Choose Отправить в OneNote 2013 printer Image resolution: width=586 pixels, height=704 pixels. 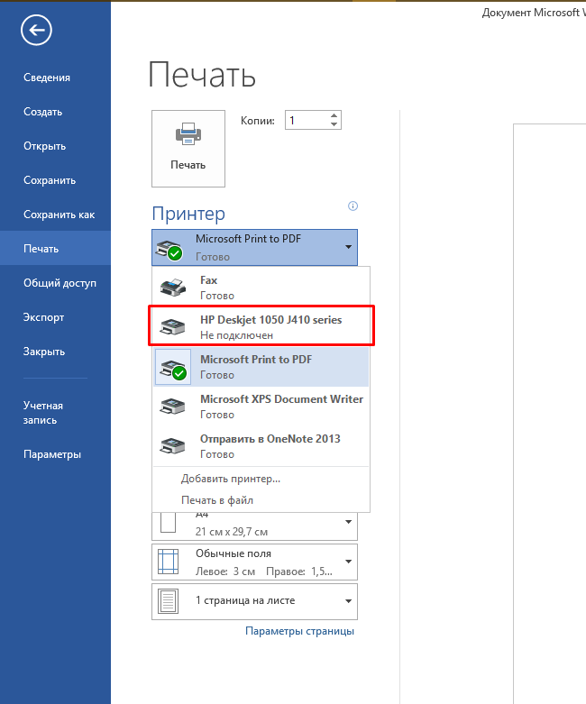click(261, 446)
